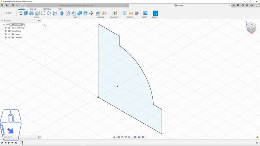Image resolution: width=260 pixels, height=146 pixels.
Task: Toggle visibility of the Sketches folder
Action: coord(9,38)
